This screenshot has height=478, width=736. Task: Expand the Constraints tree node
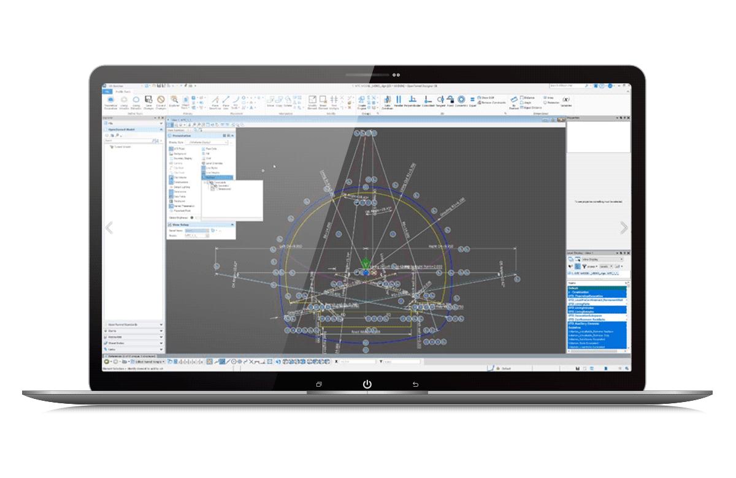(205, 182)
